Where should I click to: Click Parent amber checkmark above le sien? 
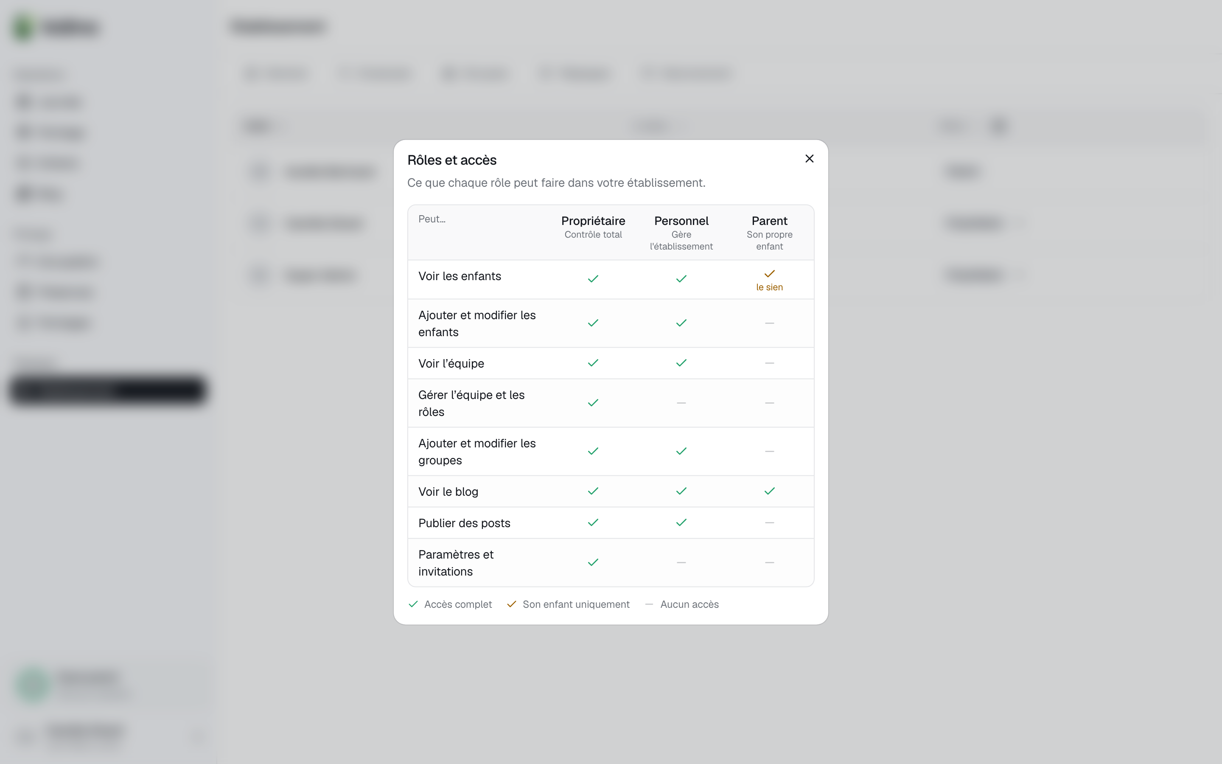click(x=769, y=274)
